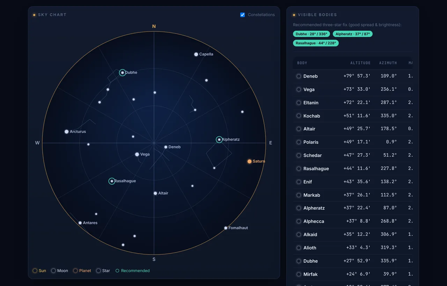
Task: Click the 87.0° azimuth in the Alpheratz row
Action: pos(390,208)
